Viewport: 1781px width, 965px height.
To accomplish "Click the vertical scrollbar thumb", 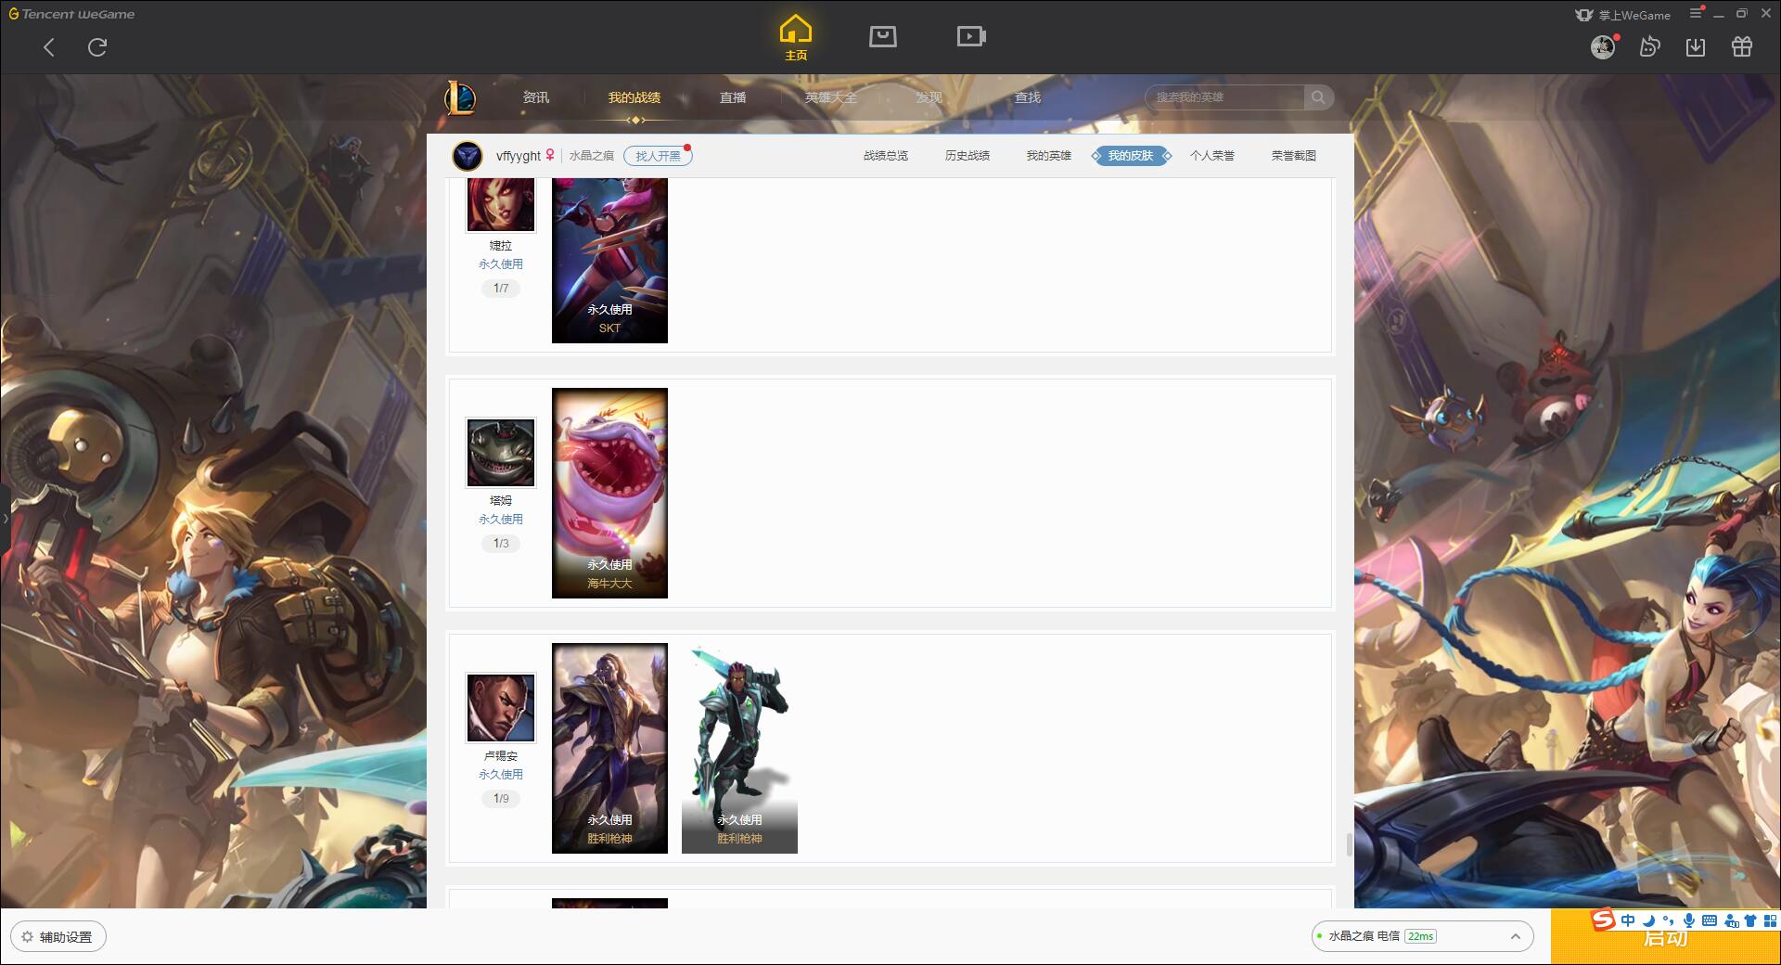I will [1349, 844].
